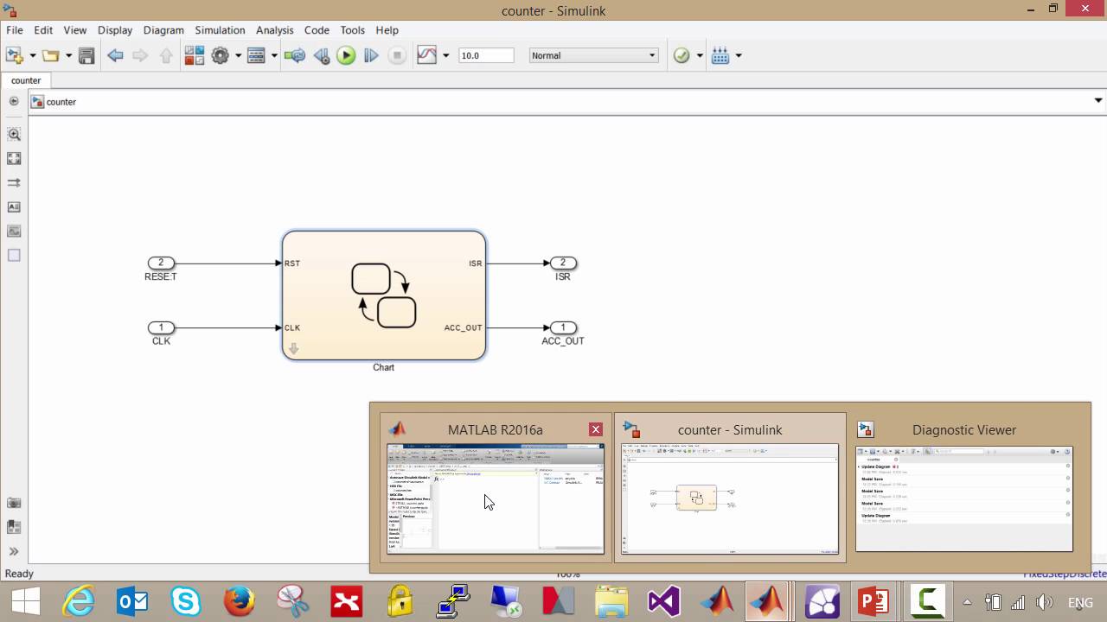The image size is (1107, 622).
Task: Add an annotation with the text icon
Action: click(14, 206)
